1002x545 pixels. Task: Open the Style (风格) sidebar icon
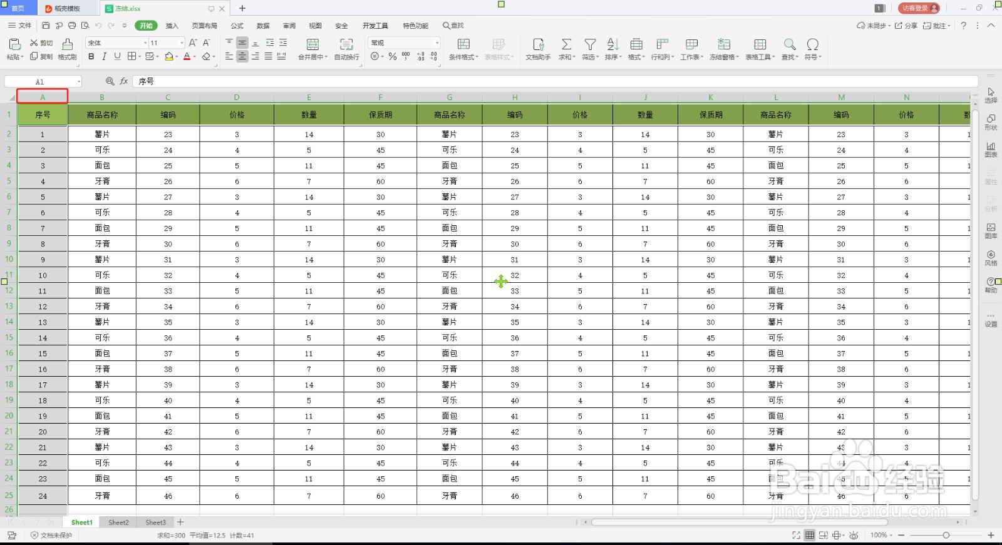991,255
